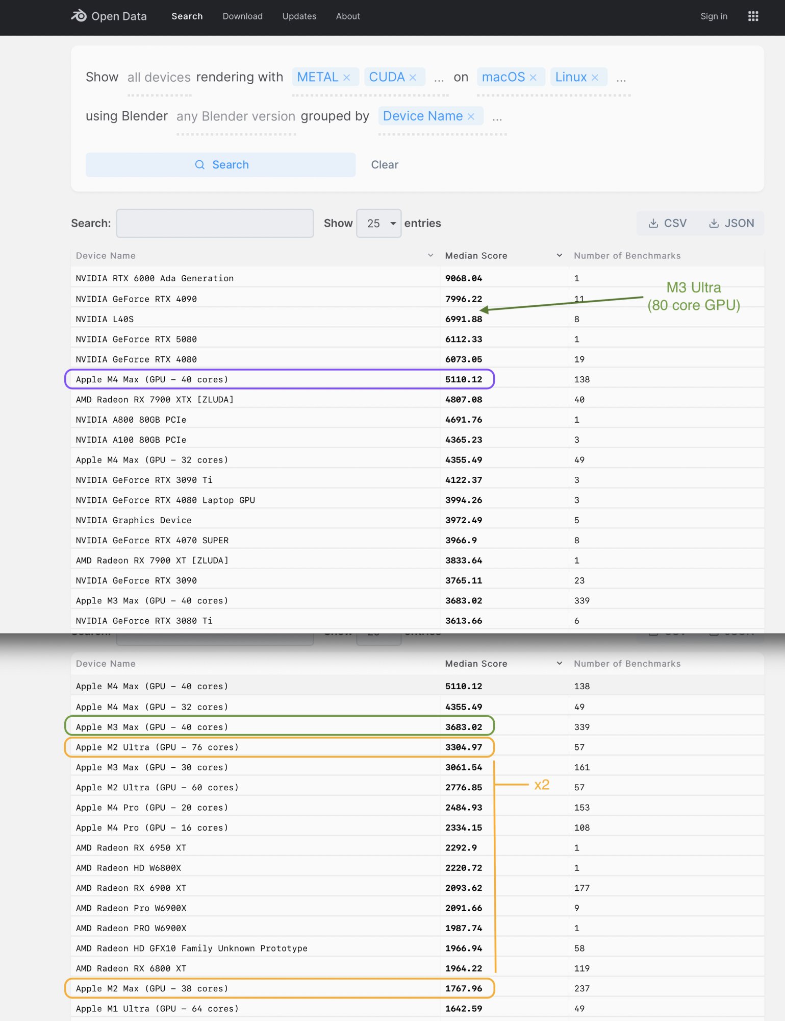Open the Download navigation tab

point(243,16)
